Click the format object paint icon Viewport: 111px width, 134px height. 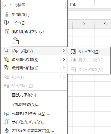point(7,130)
